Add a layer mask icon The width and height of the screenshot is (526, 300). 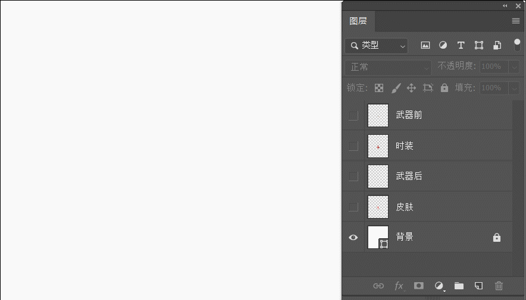pyautogui.click(x=419, y=286)
